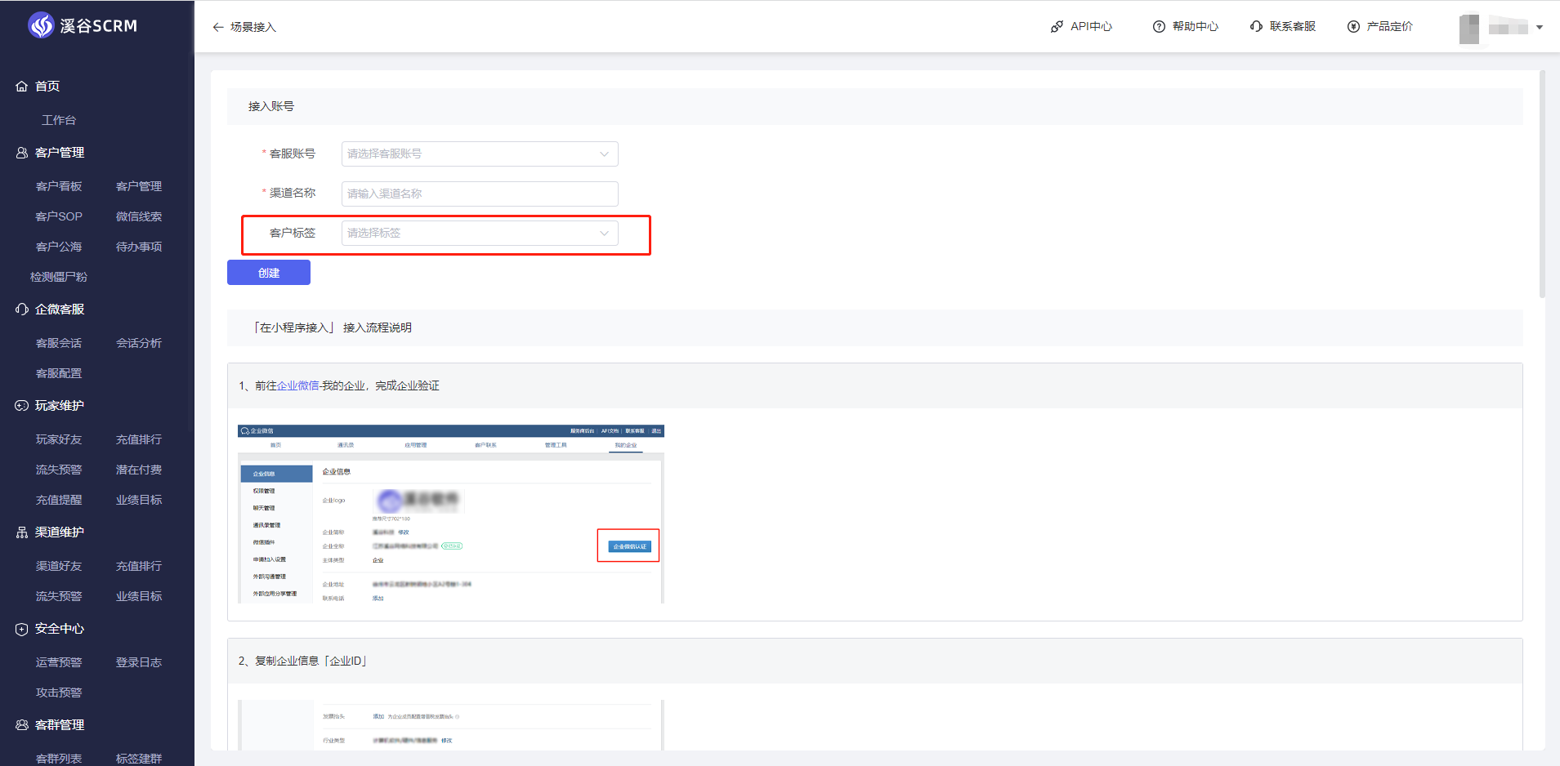
Task: Follow the 企业微信 hyperlink in step 1
Action: (298, 385)
